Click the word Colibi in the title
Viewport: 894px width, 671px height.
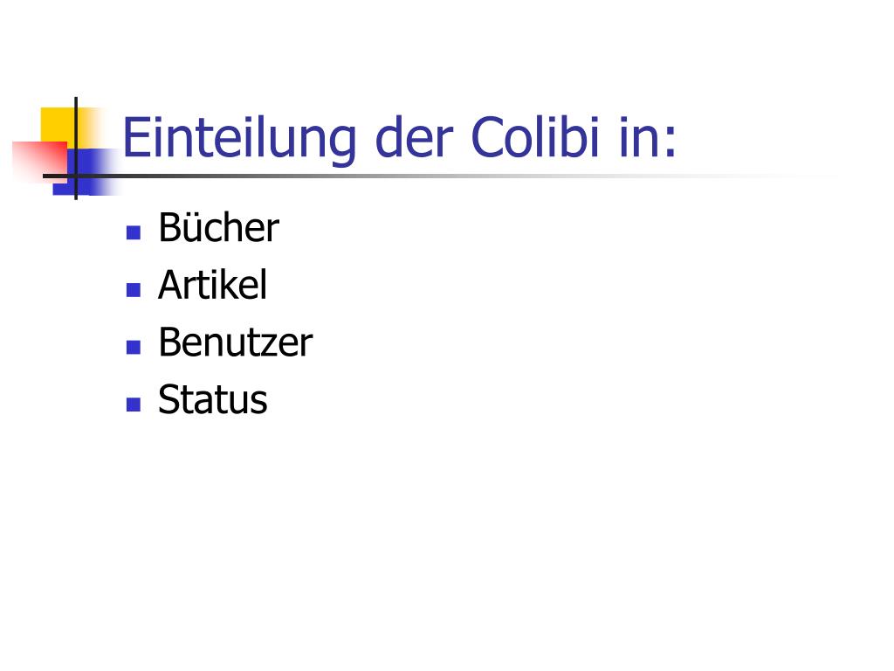pos(535,137)
